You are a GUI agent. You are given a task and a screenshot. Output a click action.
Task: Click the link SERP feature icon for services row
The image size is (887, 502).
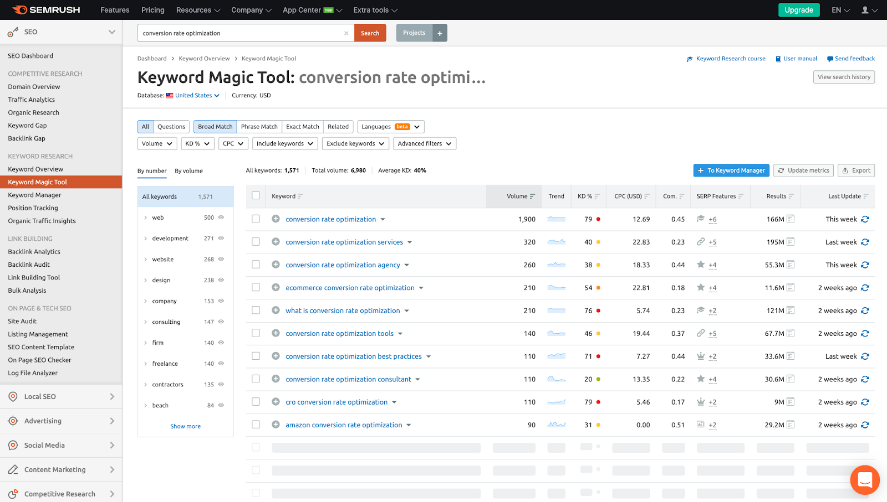tap(701, 242)
